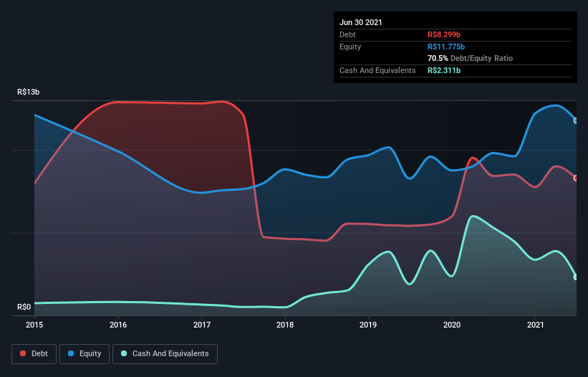Image resolution: width=588 pixels, height=377 pixels.
Task: Select the Equity endpoint marker at Jun 2021
Action: pos(576,121)
